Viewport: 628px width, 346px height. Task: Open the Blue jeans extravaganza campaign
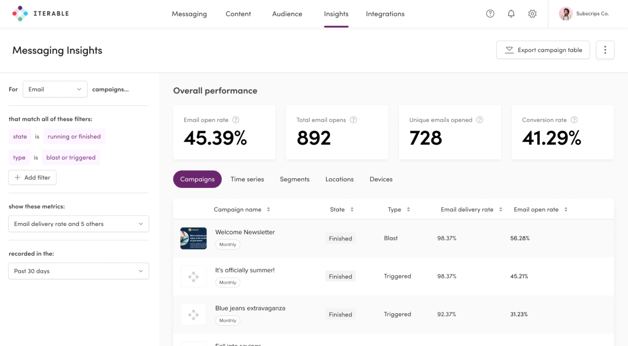click(x=250, y=308)
